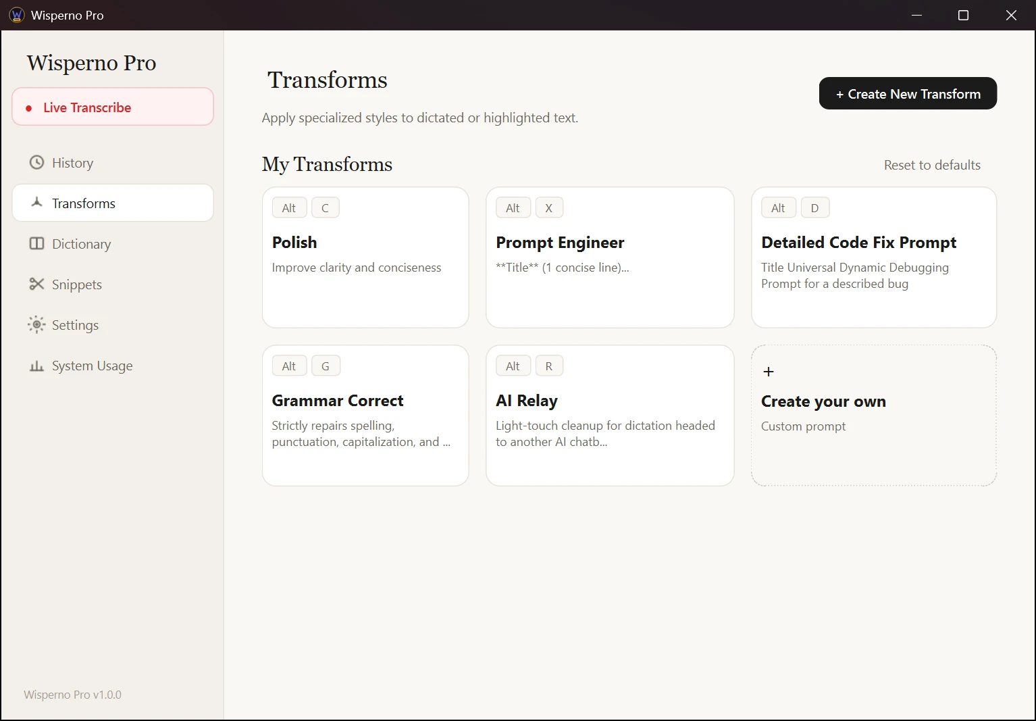The height and width of the screenshot is (721, 1036).
Task: Click the Alt key badge on AI Relay card
Action: 513,366
